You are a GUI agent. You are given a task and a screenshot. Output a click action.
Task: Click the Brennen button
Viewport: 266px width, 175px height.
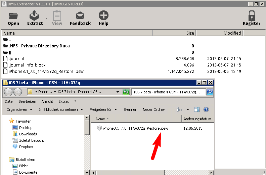click(x=130, y=110)
